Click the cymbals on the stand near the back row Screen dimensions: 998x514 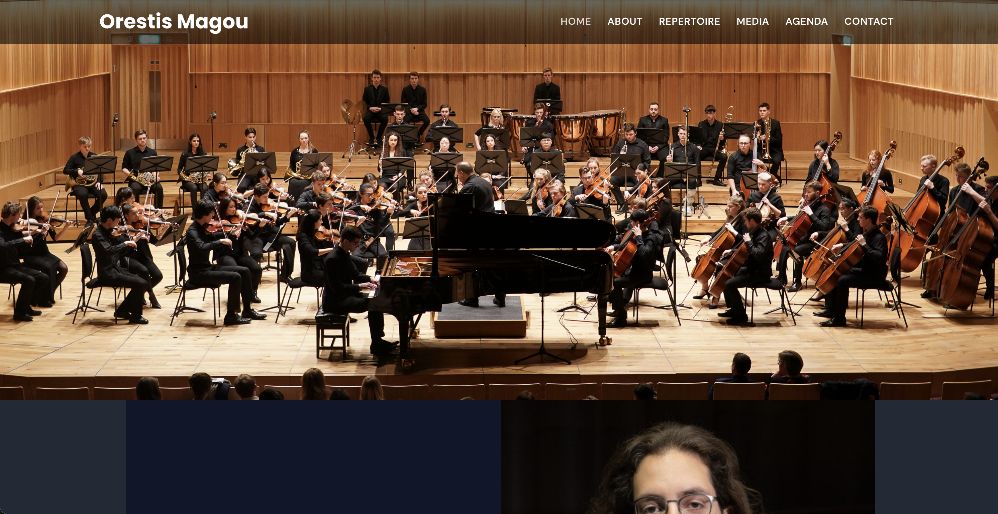pos(353,110)
